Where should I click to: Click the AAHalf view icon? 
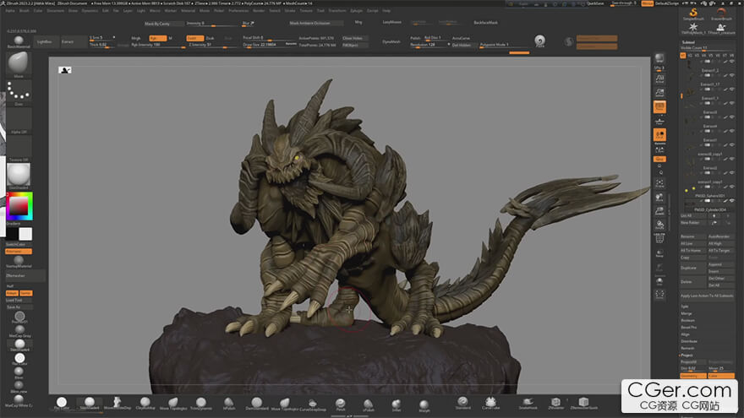pyautogui.click(x=659, y=92)
